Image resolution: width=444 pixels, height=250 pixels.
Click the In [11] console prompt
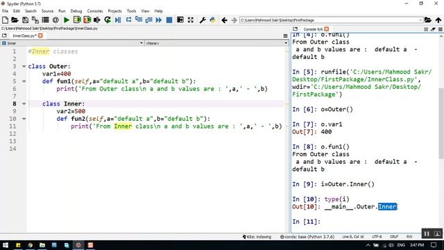[307, 222]
